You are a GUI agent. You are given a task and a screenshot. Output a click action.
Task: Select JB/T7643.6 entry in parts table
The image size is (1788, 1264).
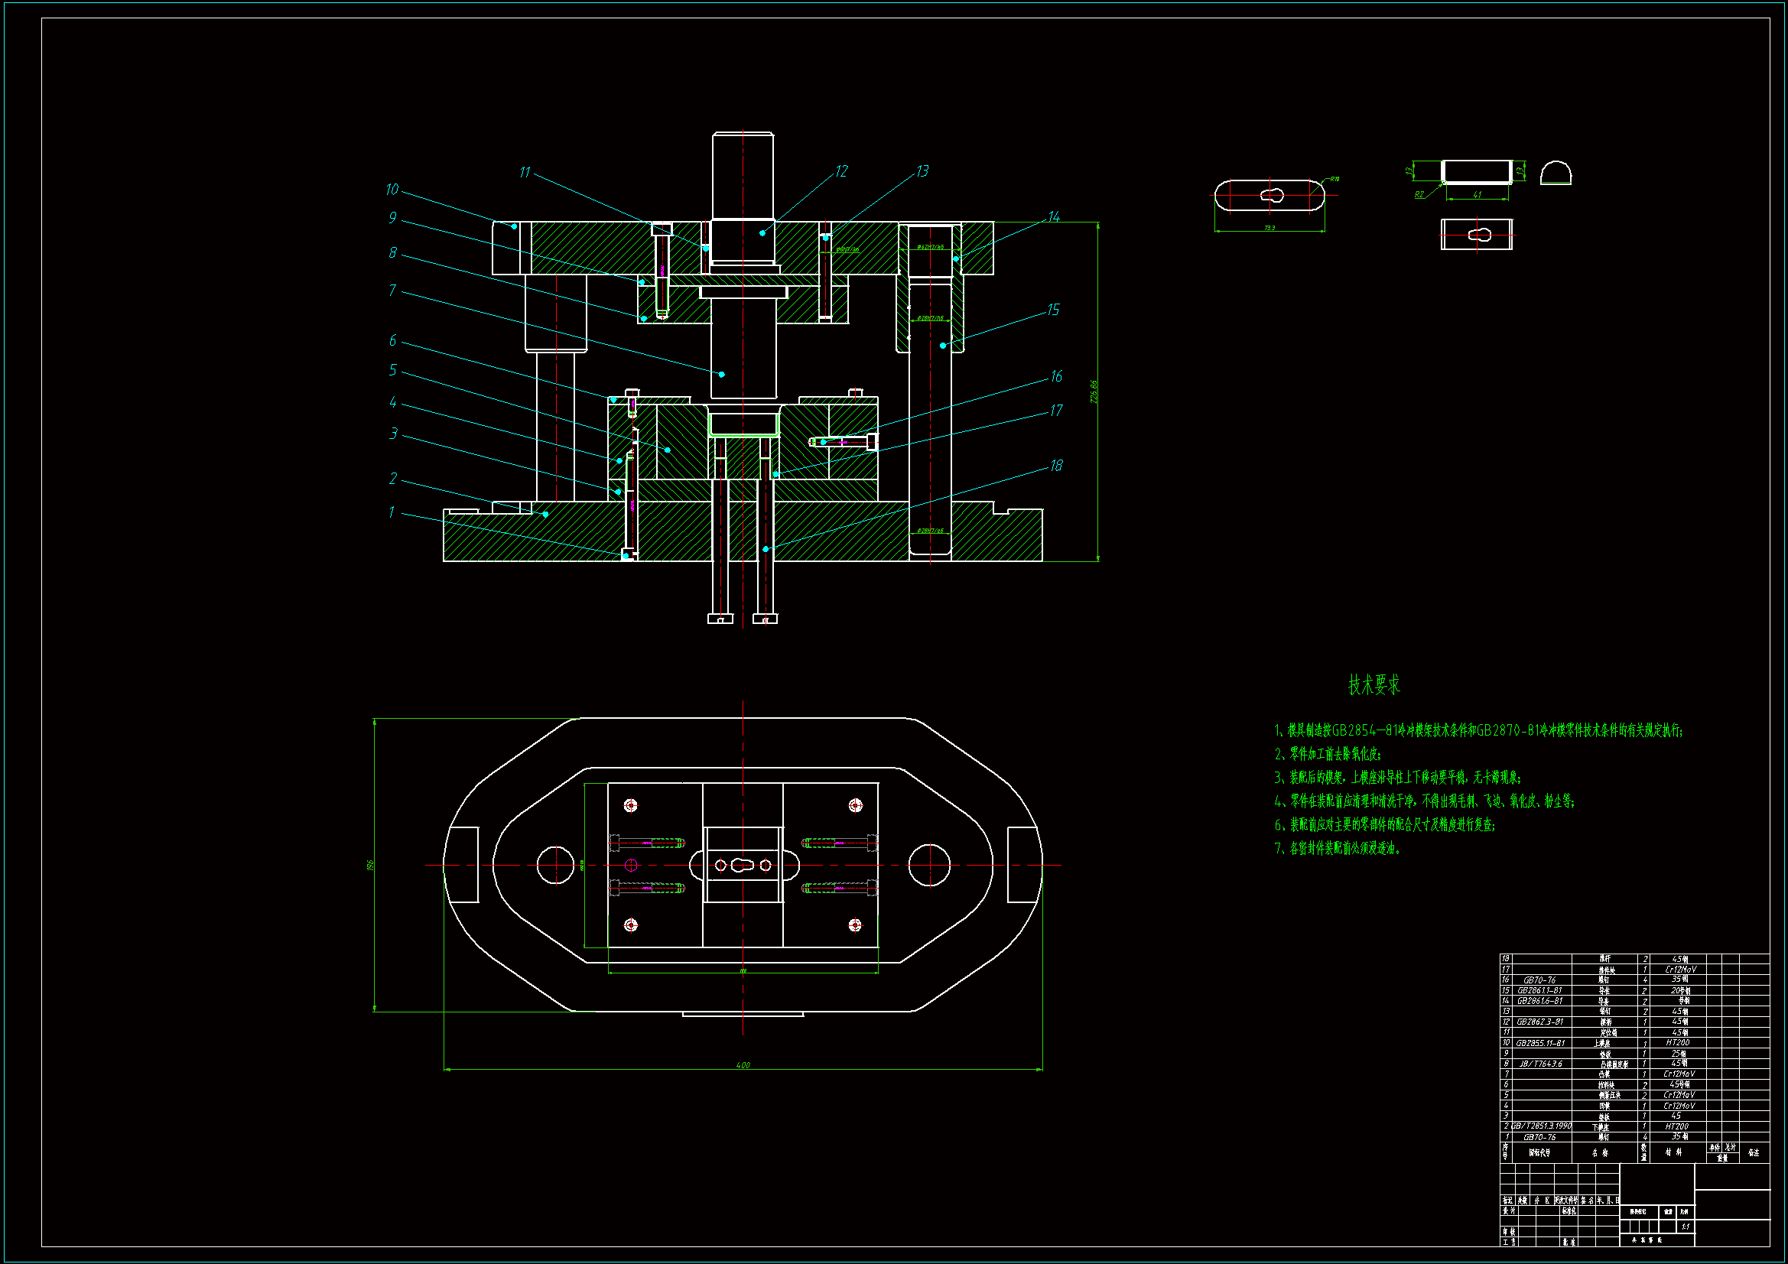(x=1539, y=1064)
